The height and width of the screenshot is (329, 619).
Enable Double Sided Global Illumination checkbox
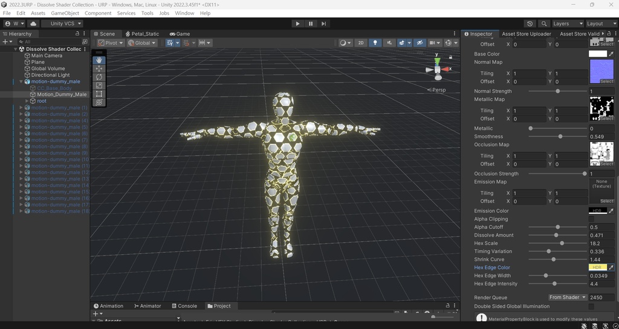click(x=591, y=307)
